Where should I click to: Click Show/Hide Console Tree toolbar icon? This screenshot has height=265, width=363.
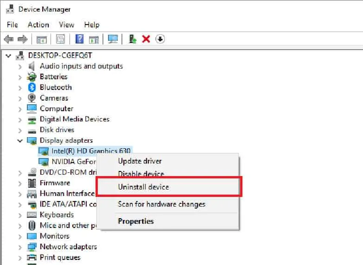tap(42, 39)
